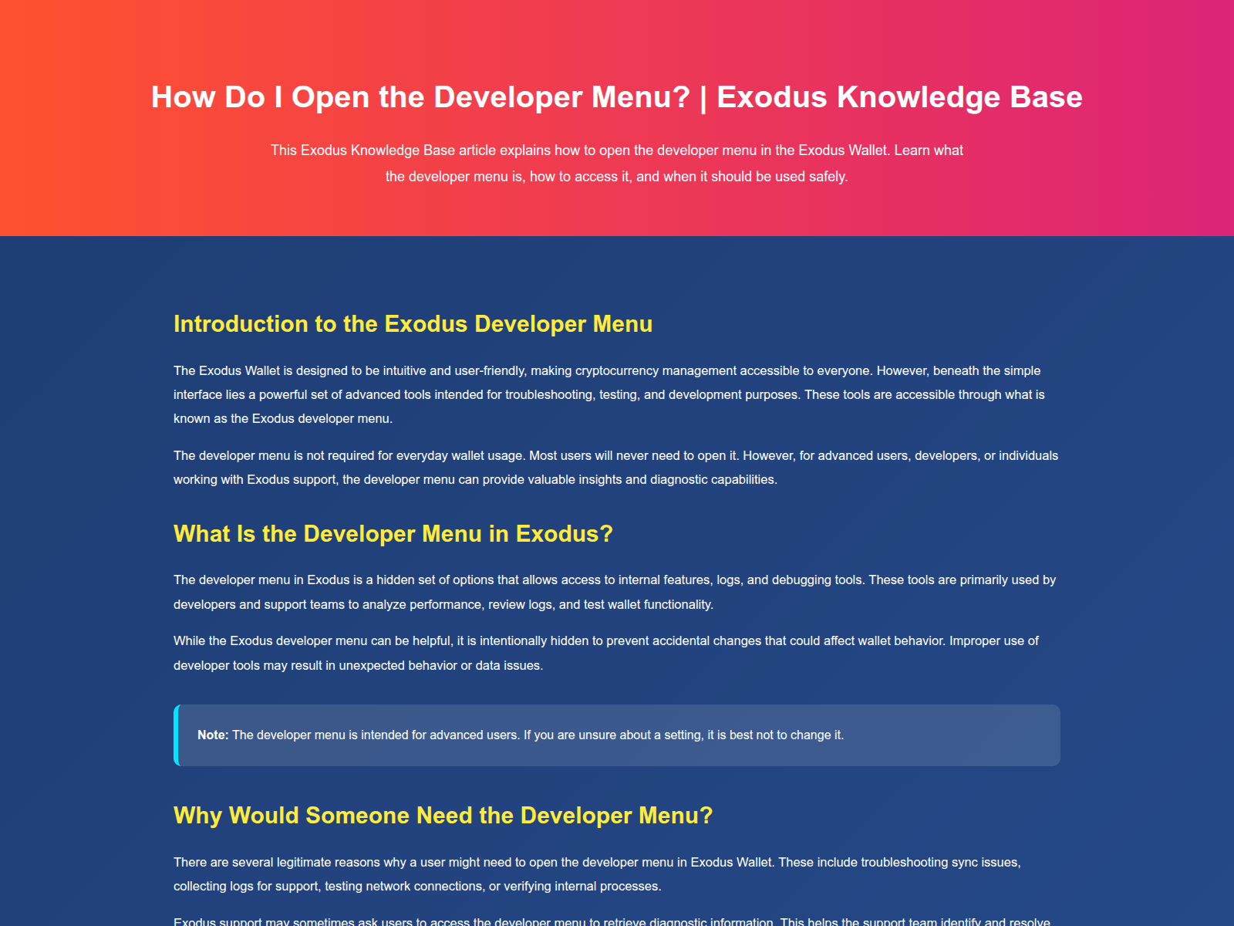Select the heading 'Introduction to the Exodus Developer Menu'

click(x=413, y=324)
